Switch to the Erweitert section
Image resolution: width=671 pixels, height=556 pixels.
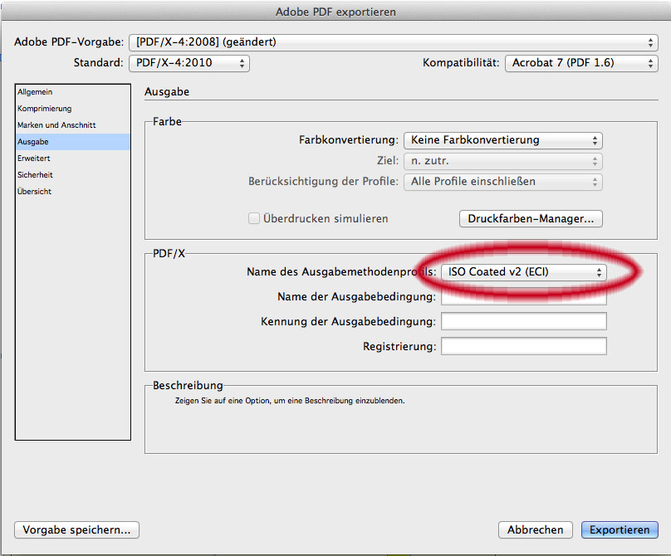[33, 159]
